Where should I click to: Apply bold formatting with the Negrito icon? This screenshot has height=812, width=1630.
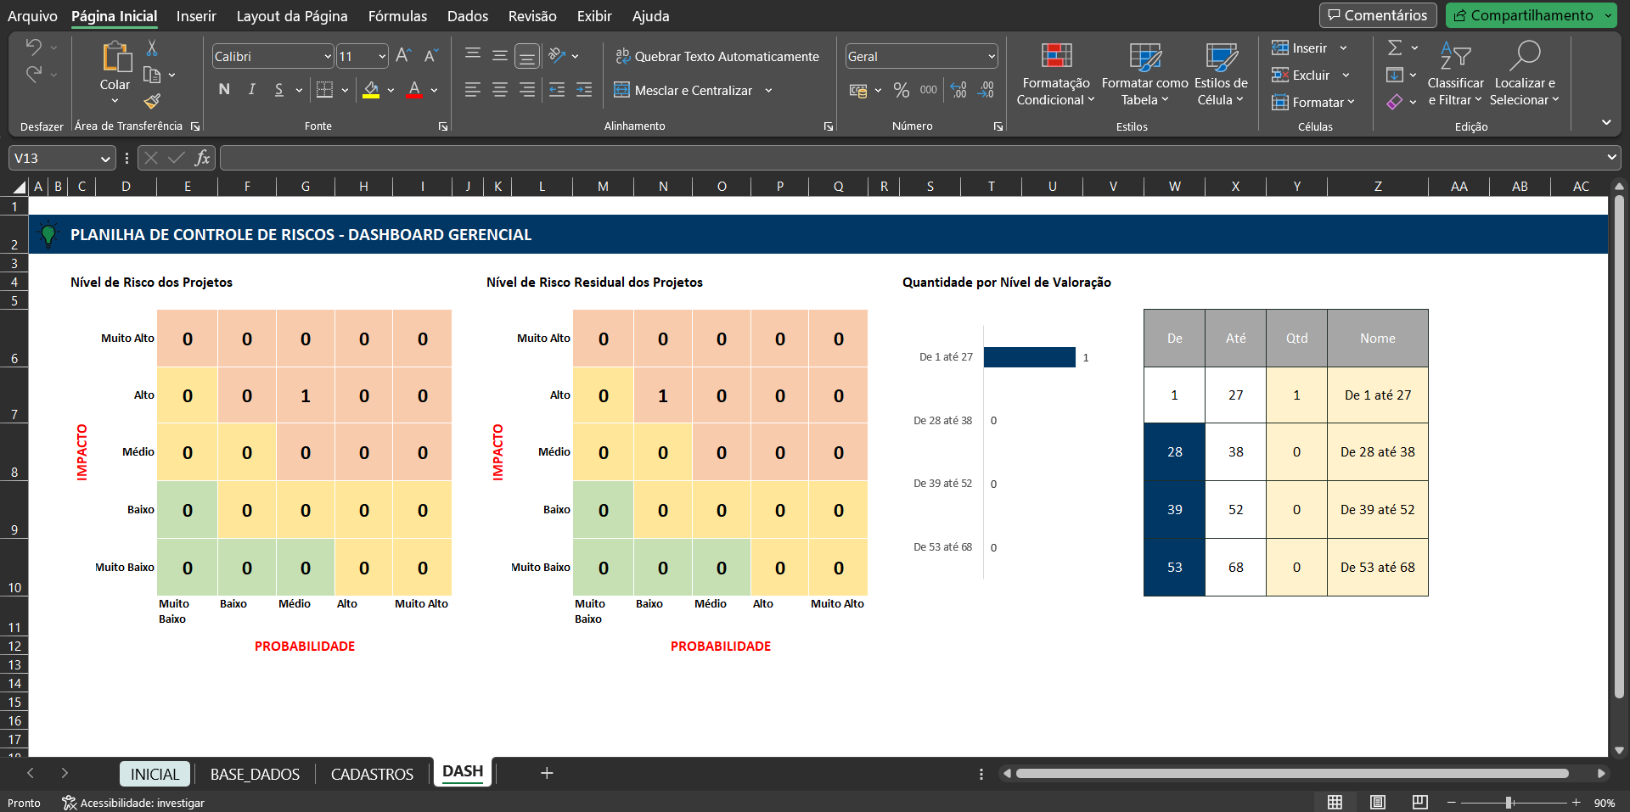pos(223,90)
